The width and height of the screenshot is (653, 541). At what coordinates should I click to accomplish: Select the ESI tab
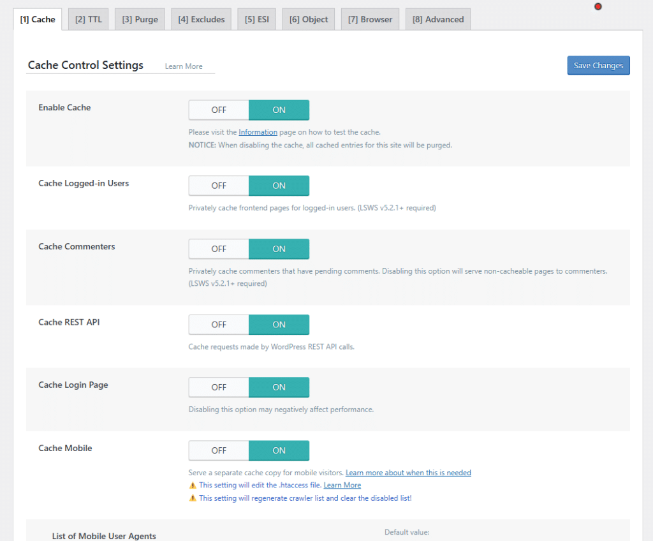coord(256,19)
